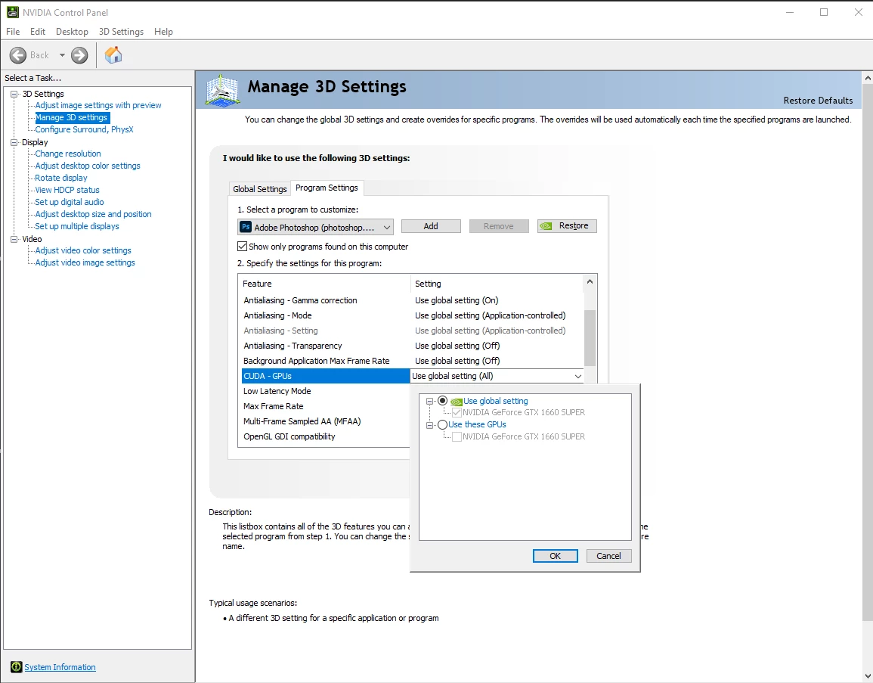This screenshot has height=683, width=873.
Task: Click the NVIDIA logo on Restore button
Action: (x=546, y=225)
